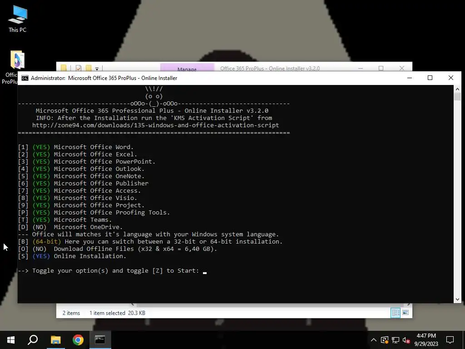Click the Online Installer v3.2.0 heading text
Image resolution: width=465 pixels, height=349 pixels.
click(x=152, y=111)
